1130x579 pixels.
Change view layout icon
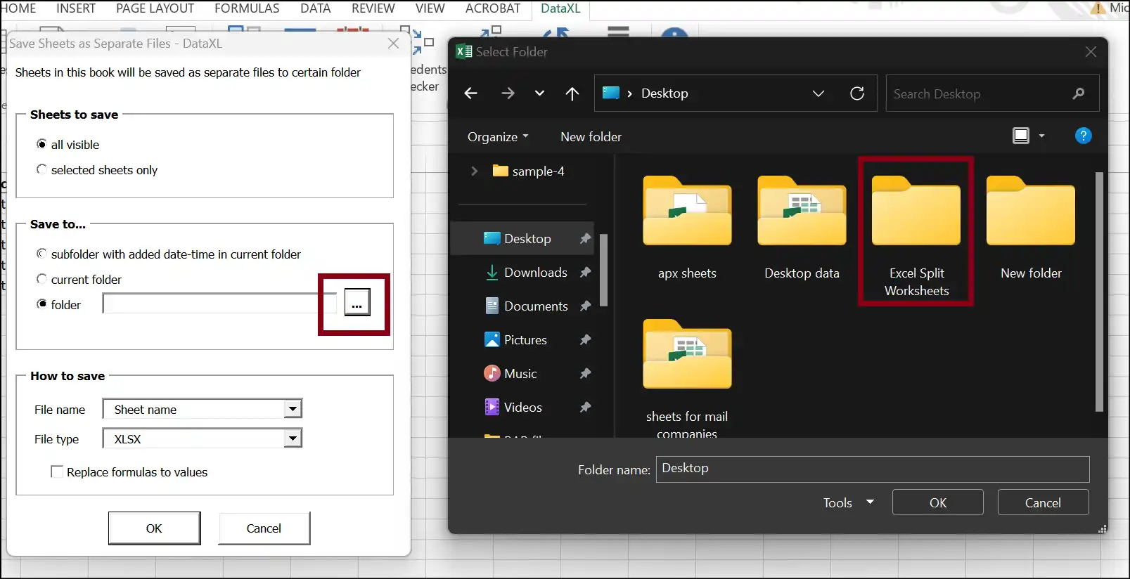(1021, 136)
